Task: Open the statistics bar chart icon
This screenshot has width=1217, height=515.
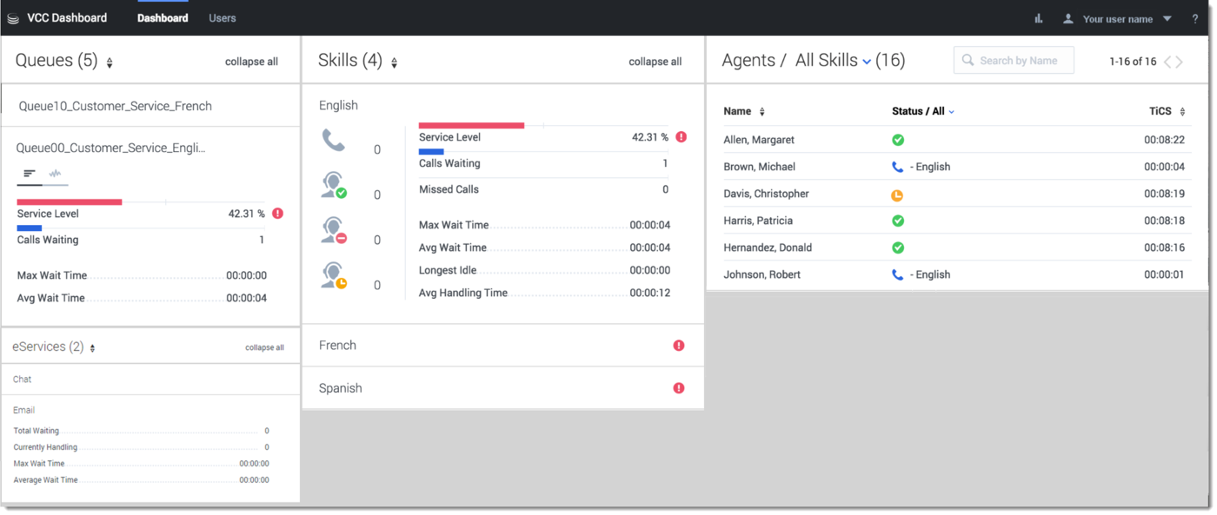Action: [x=1039, y=18]
